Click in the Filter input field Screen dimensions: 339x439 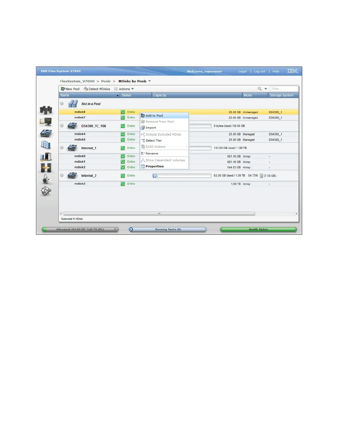click(x=284, y=89)
